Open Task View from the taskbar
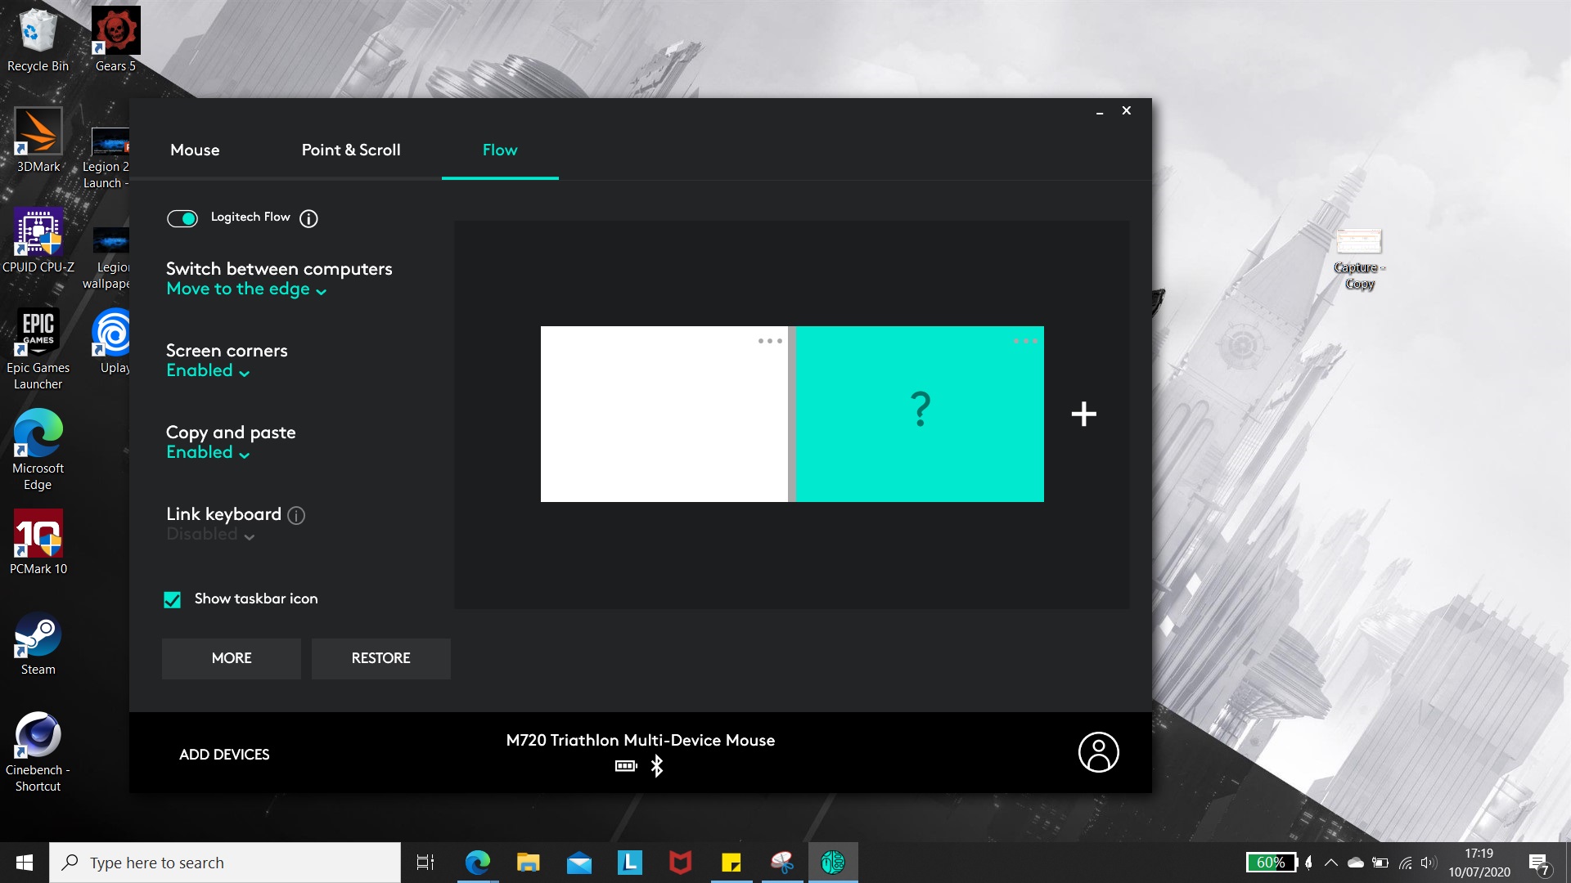 [425, 863]
